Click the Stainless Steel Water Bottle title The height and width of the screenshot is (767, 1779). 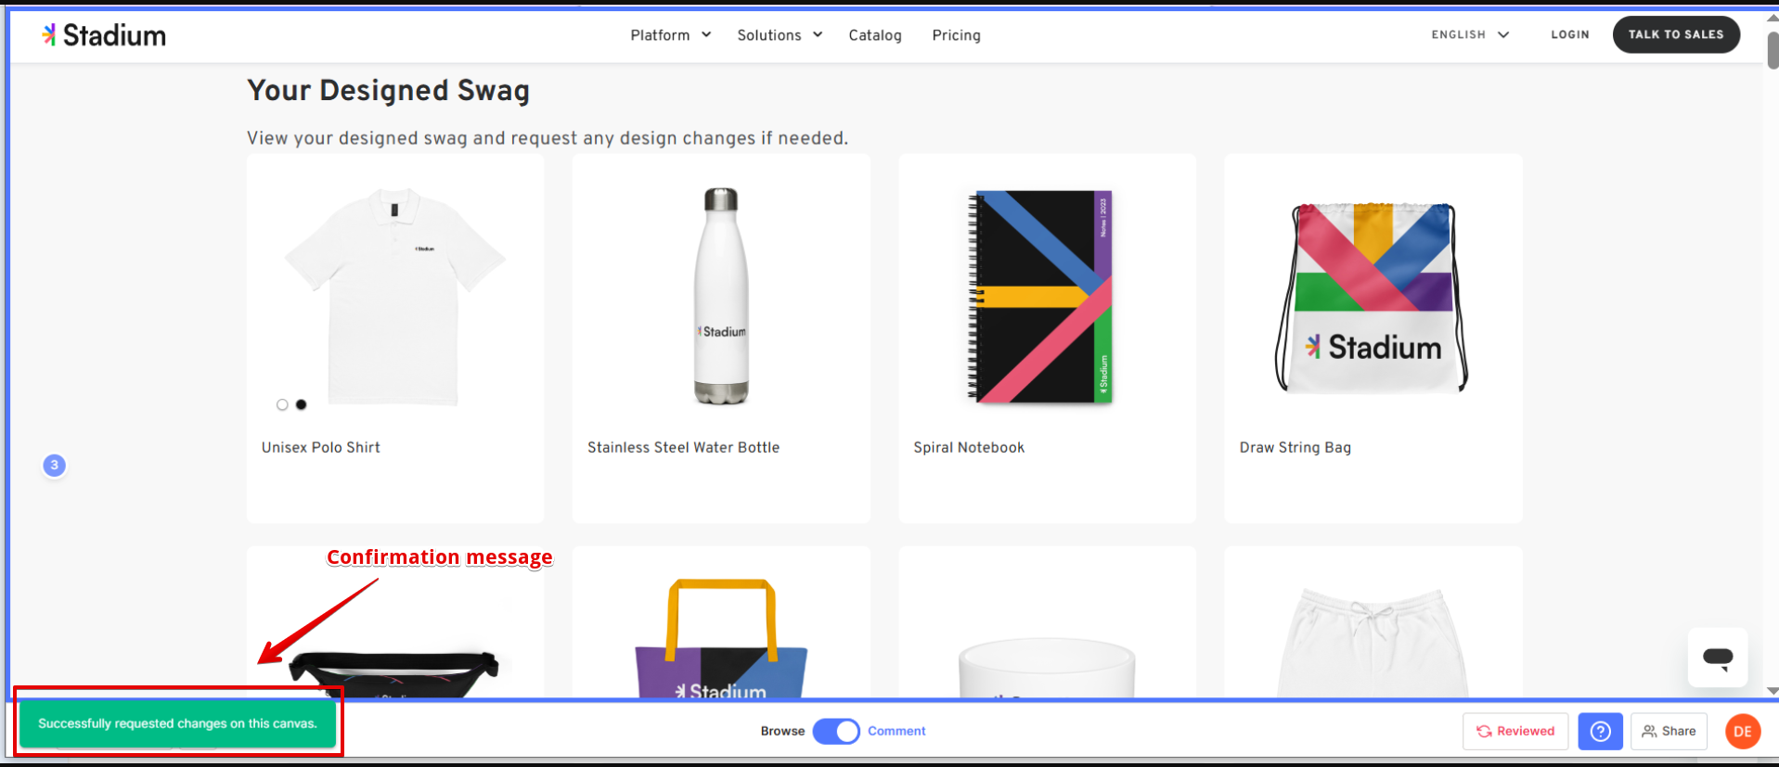point(683,447)
